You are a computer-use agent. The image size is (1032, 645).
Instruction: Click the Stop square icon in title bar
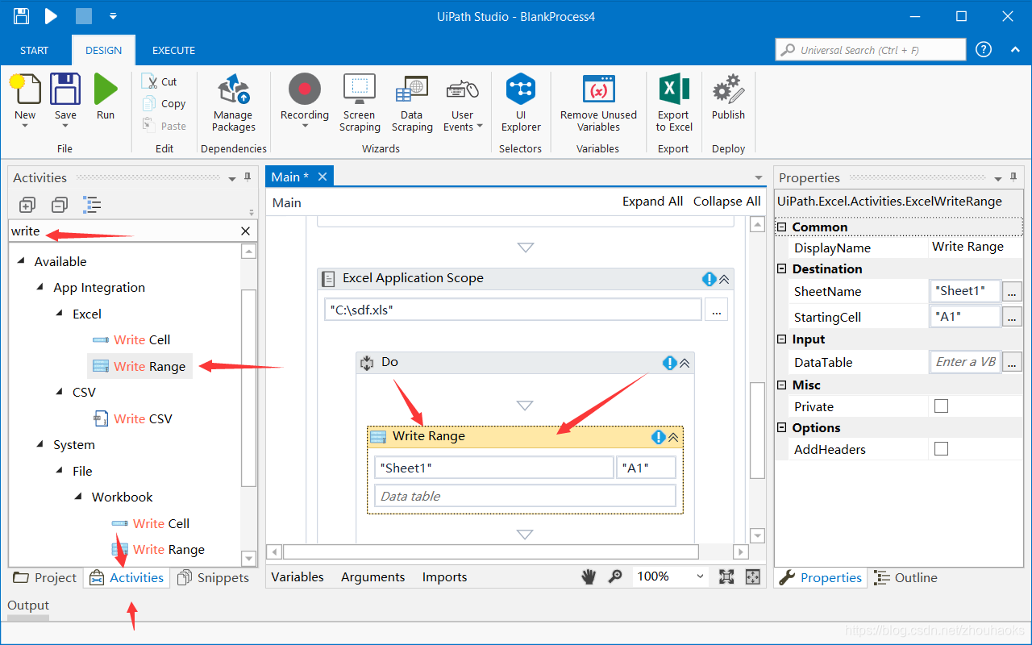point(83,16)
